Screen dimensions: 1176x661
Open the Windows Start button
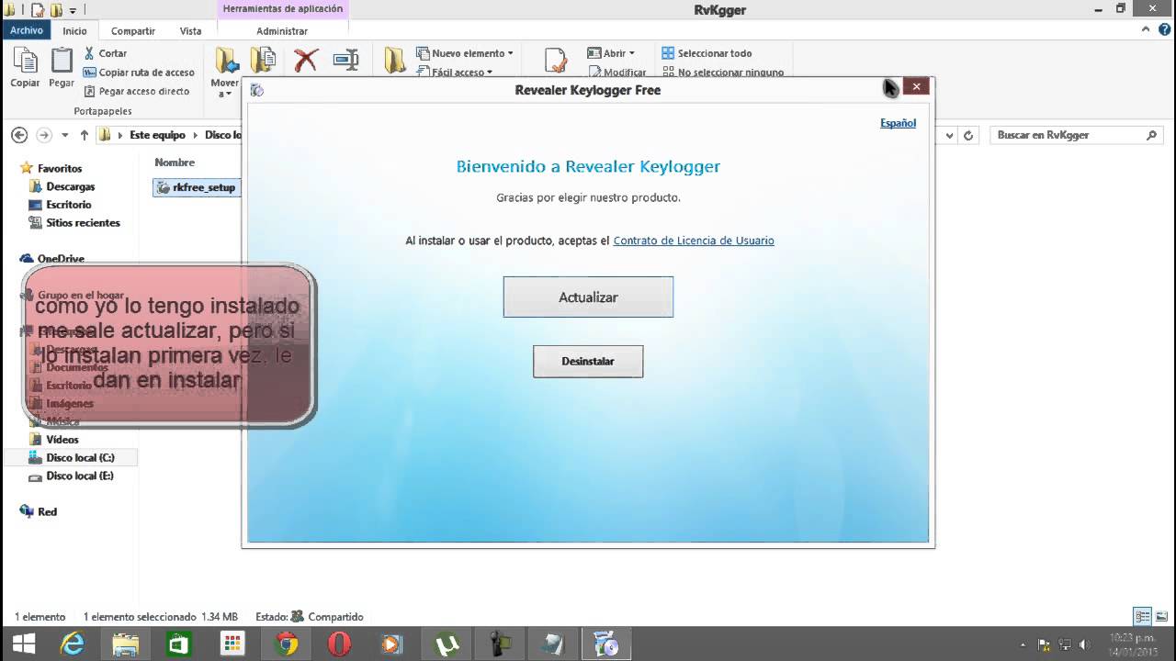point(23,644)
